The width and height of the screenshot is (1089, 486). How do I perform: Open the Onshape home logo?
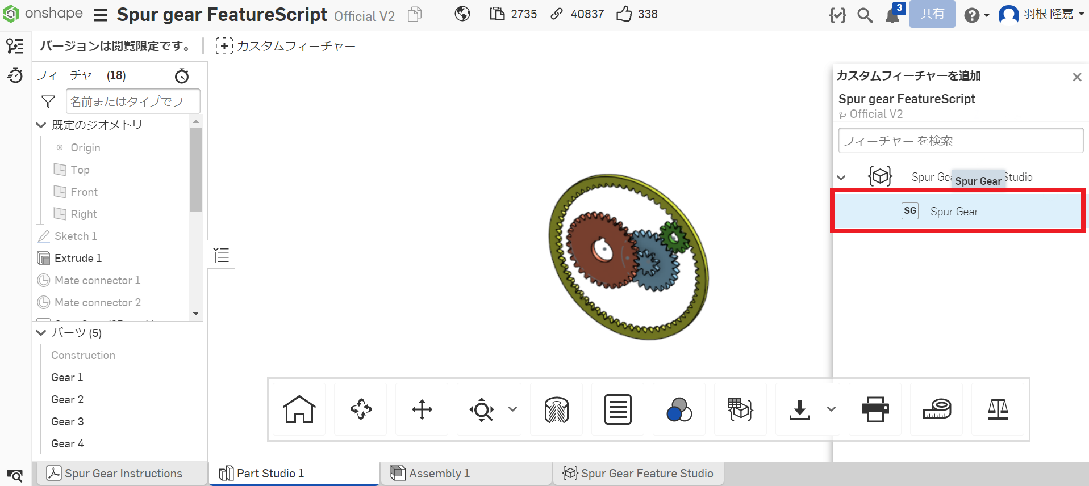[x=43, y=14]
